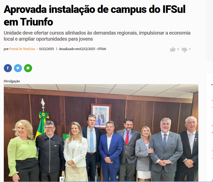Screen dimensions: 213x182
Task: Click the 'Atualizado em 12/12/2025' timestamp
Action: (82, 49)
